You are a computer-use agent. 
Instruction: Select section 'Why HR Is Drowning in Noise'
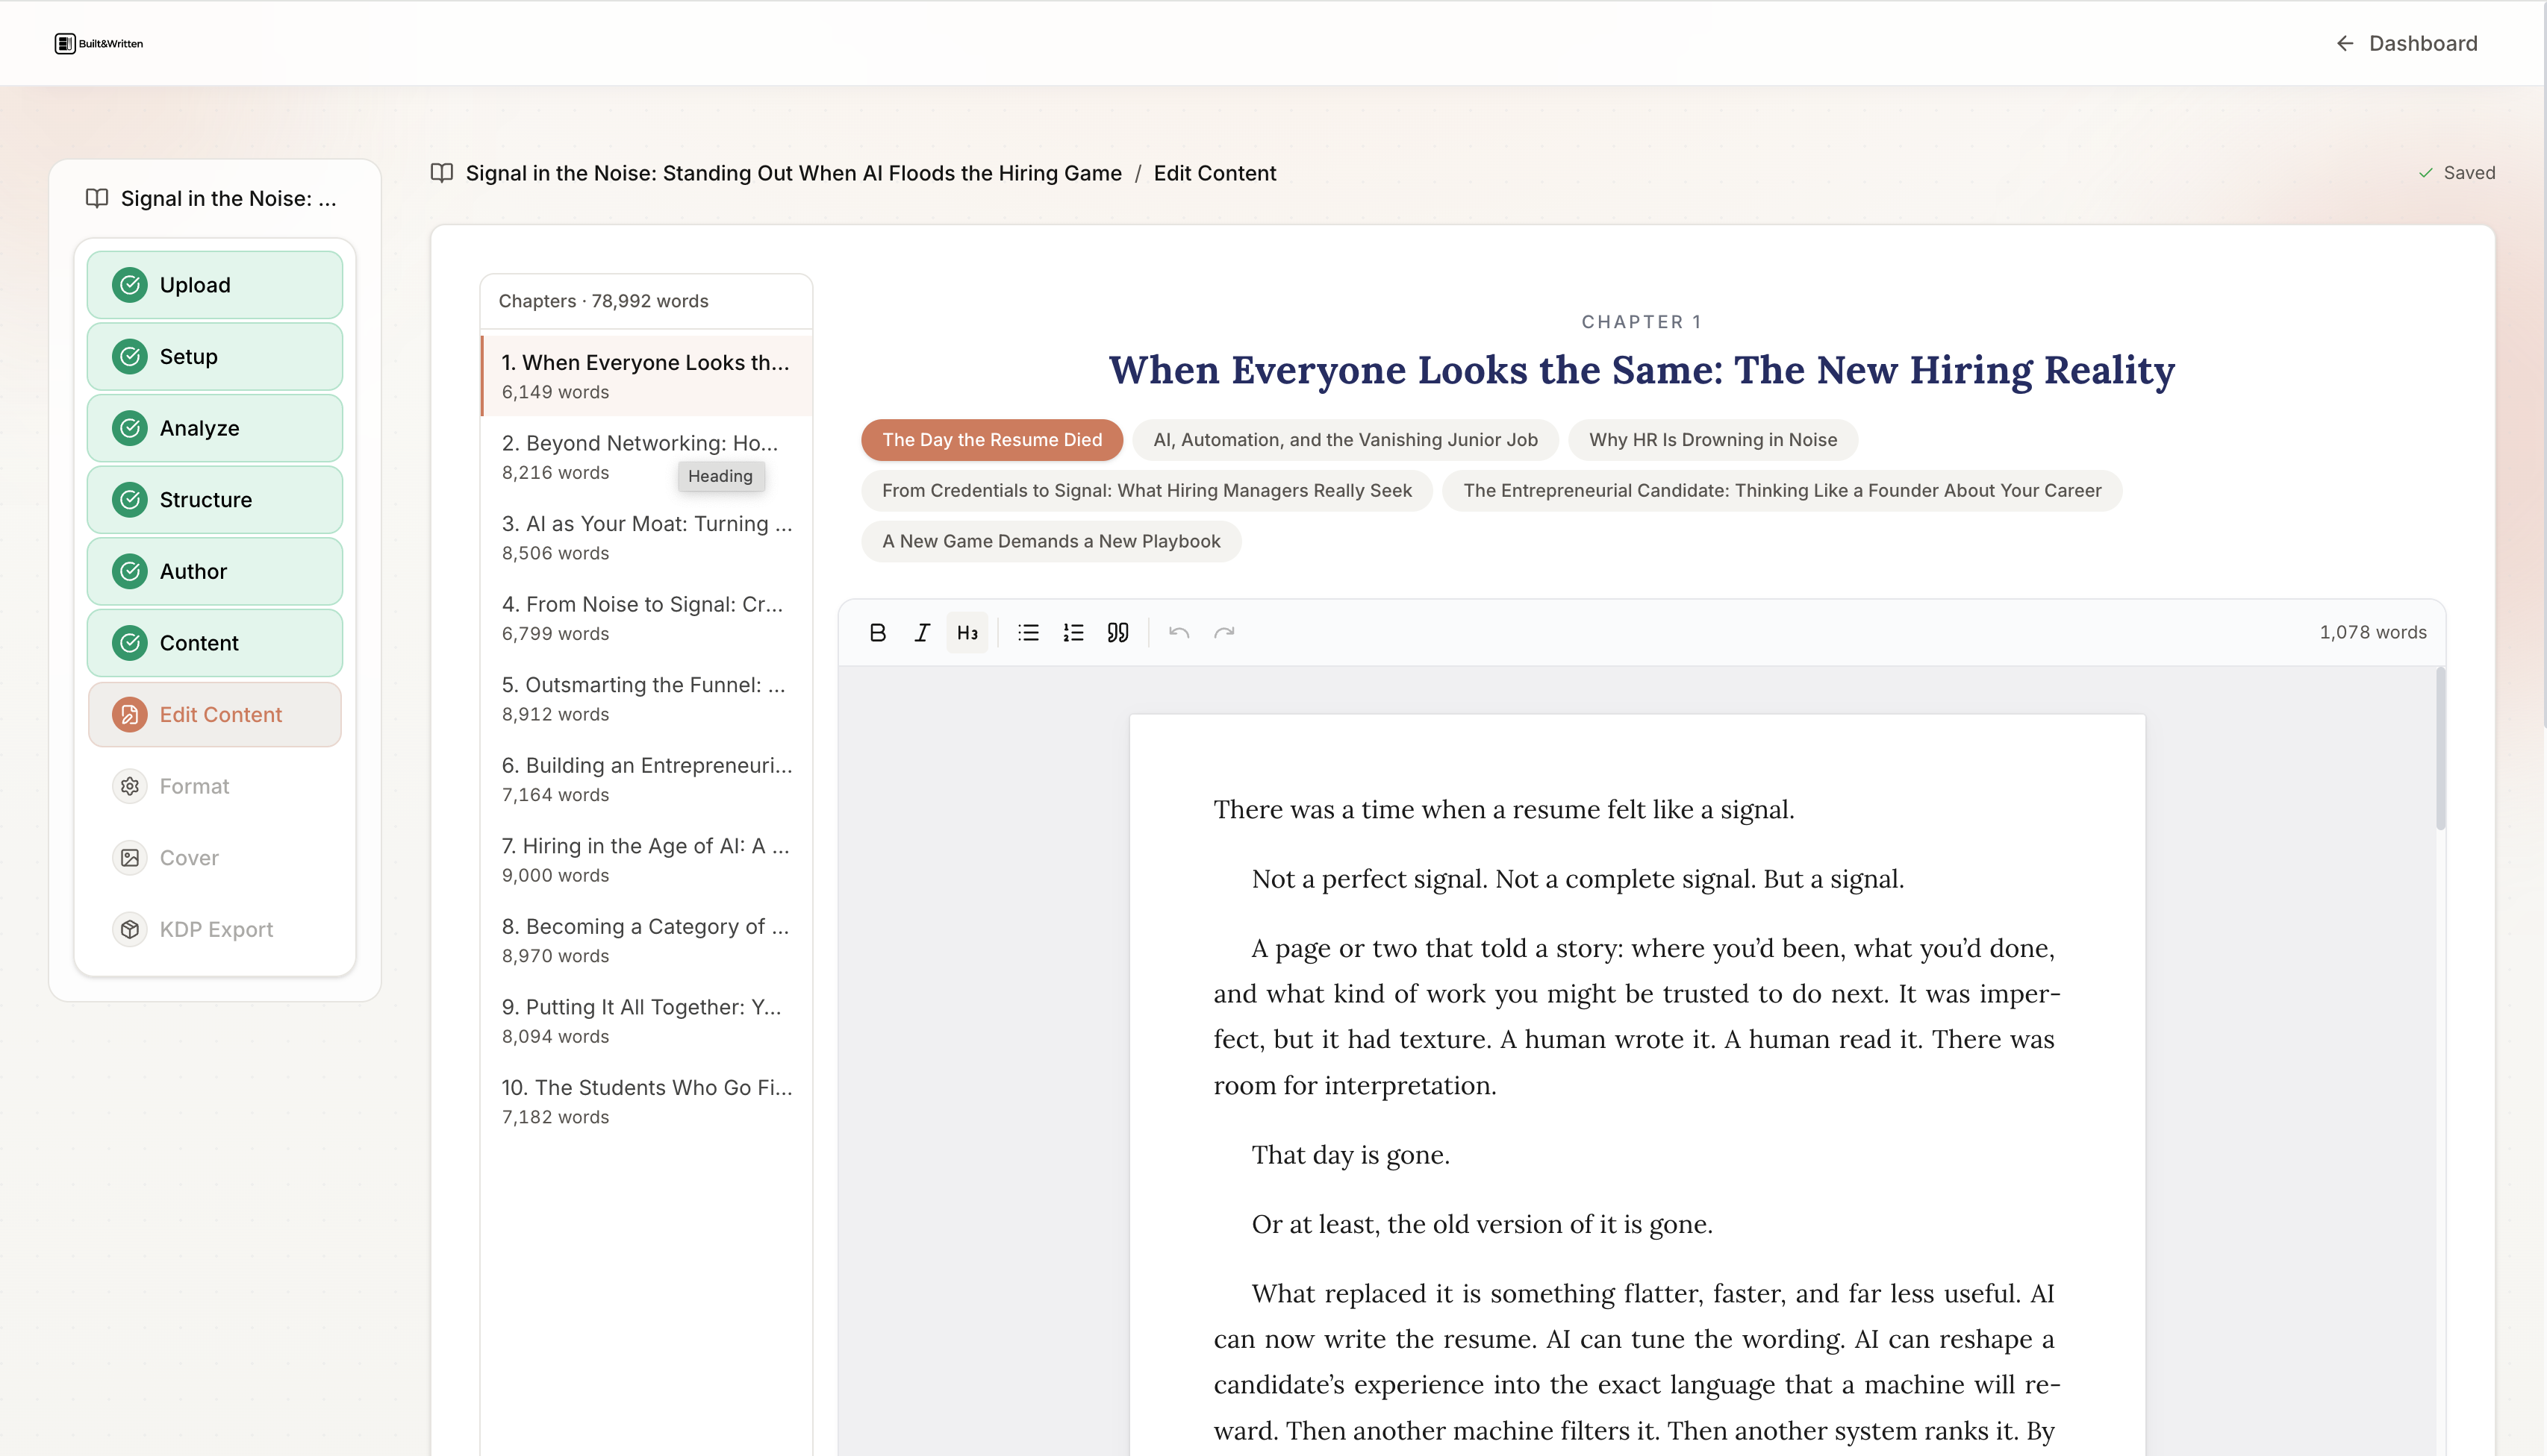[1712, 440]
